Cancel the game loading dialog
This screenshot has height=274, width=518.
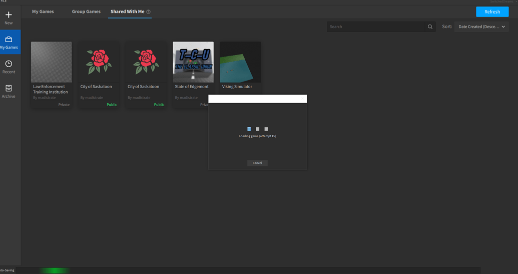(257, 163)
